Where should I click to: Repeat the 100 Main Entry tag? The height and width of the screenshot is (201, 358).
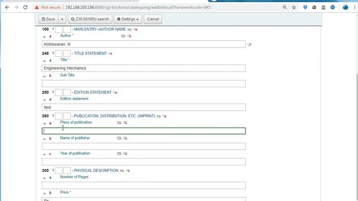[129, 30]
